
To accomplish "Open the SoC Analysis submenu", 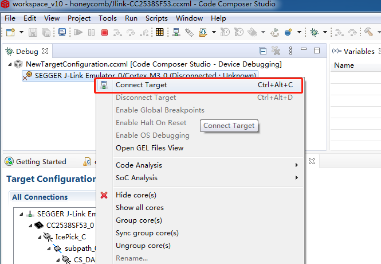I will (200, 178).
